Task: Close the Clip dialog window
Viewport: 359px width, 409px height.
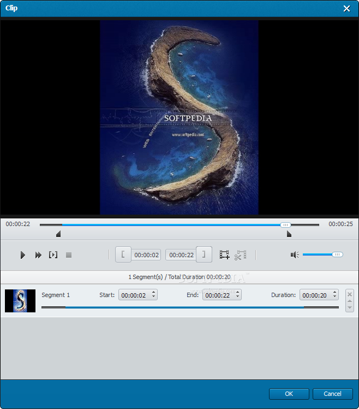Action: pyautogui.click(x=347, y=9)
